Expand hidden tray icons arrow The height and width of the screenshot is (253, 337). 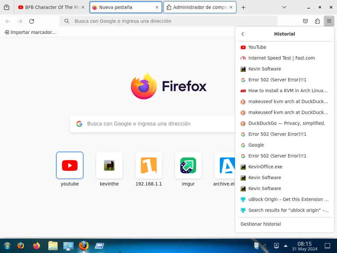[285, 246]
